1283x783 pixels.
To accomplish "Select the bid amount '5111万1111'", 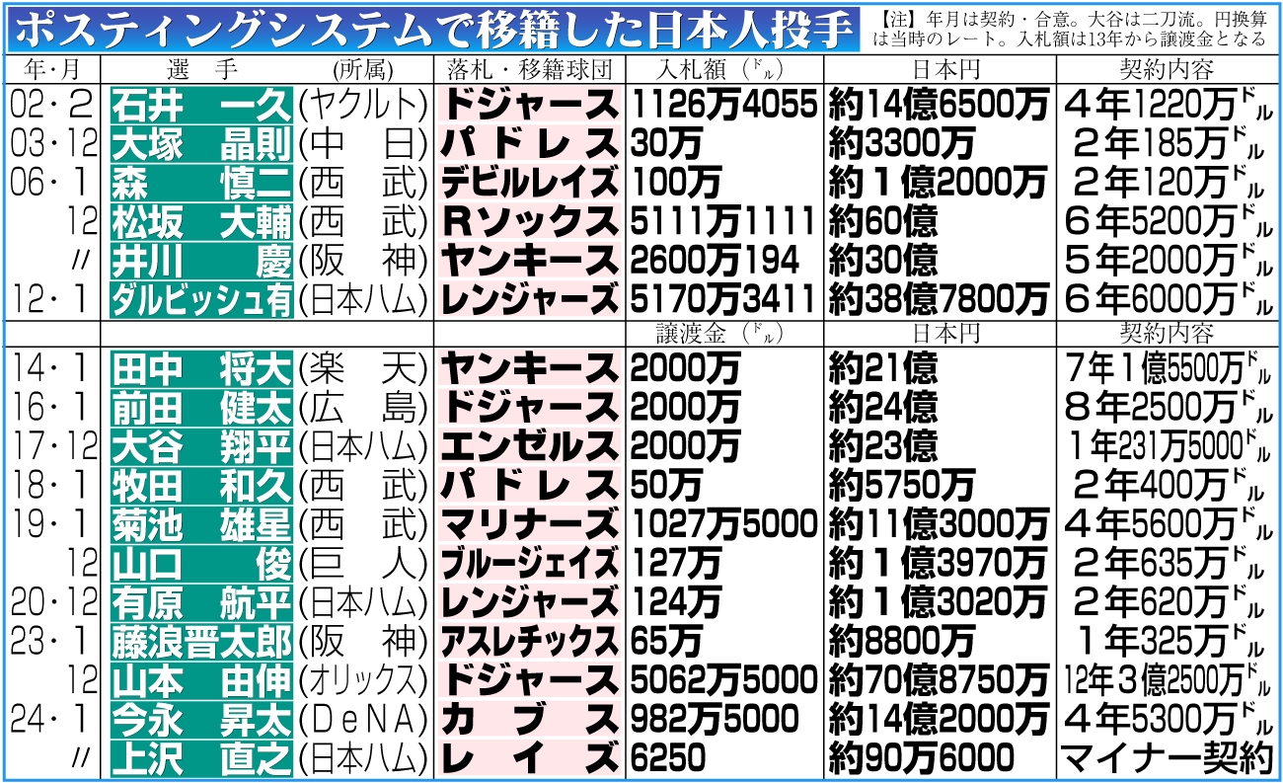I will [x=724, y=221].
